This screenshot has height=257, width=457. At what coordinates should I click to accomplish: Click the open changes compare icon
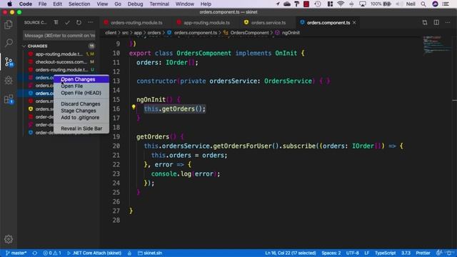[425, 22]
